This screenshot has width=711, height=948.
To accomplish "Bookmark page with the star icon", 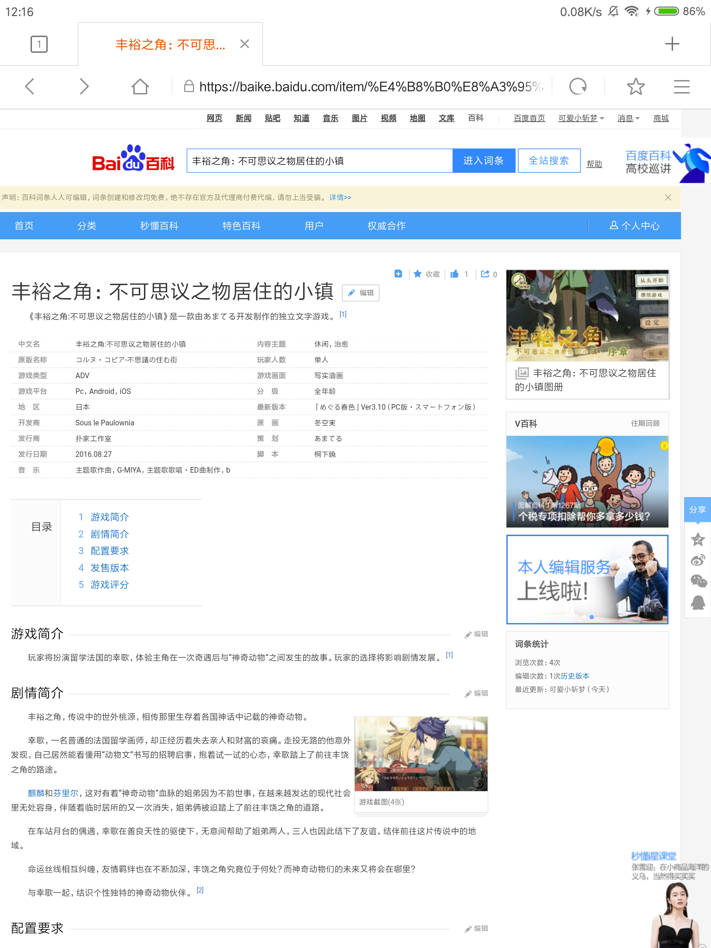I will pyautogui.click(x=636, y=87).
